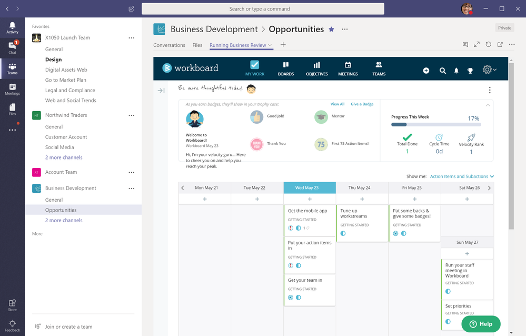This screenshot has width=526, height=336.
Task: Favorite the Opportunities channel star
Action: (x=331, y=29)
